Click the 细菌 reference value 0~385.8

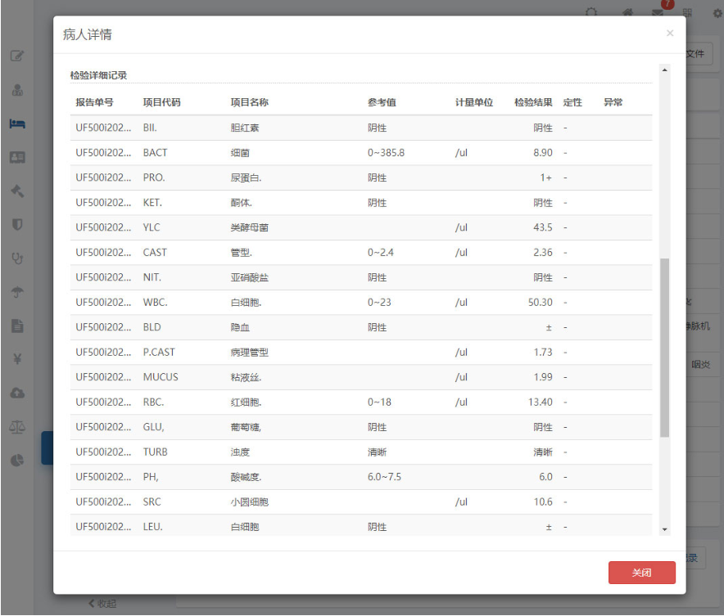click(x=386, y=153)
